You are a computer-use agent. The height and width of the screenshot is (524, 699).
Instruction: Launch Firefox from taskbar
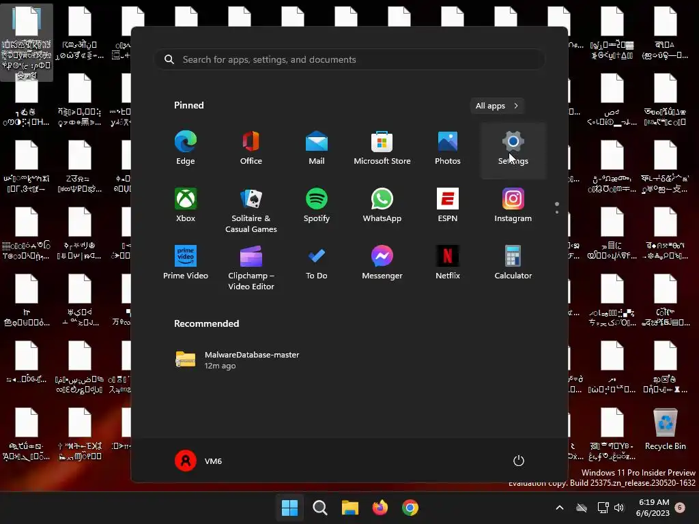(380, 507)
